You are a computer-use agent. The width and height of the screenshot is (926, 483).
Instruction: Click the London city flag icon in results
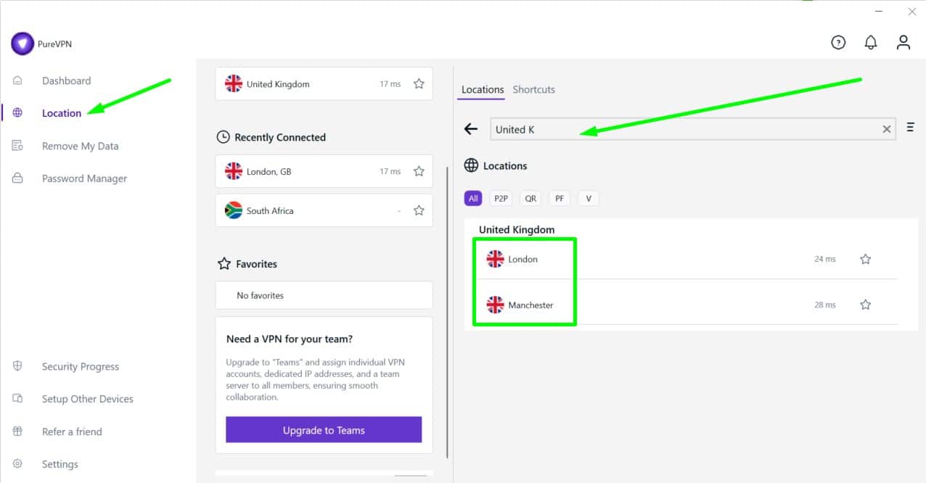[x=496, y=259]
